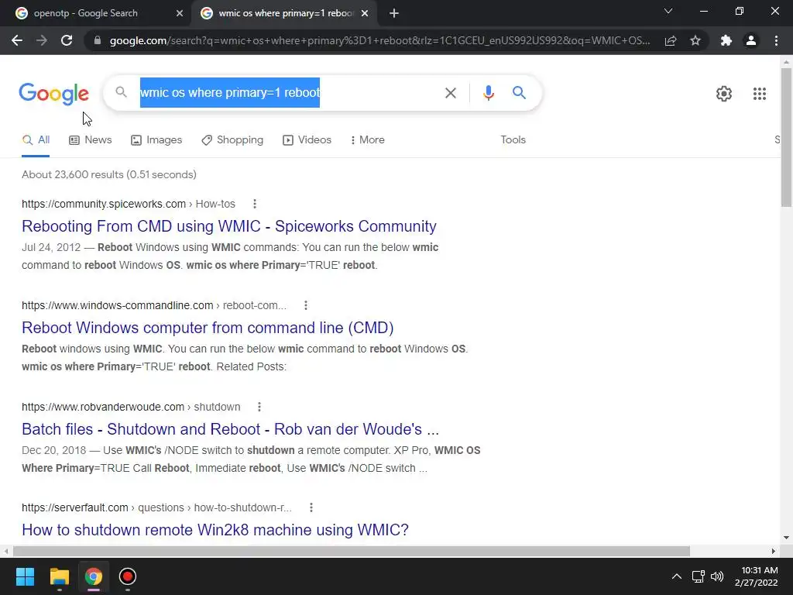Bookmark this tab with star icon
793x595 pixels.
click(695, 40)
